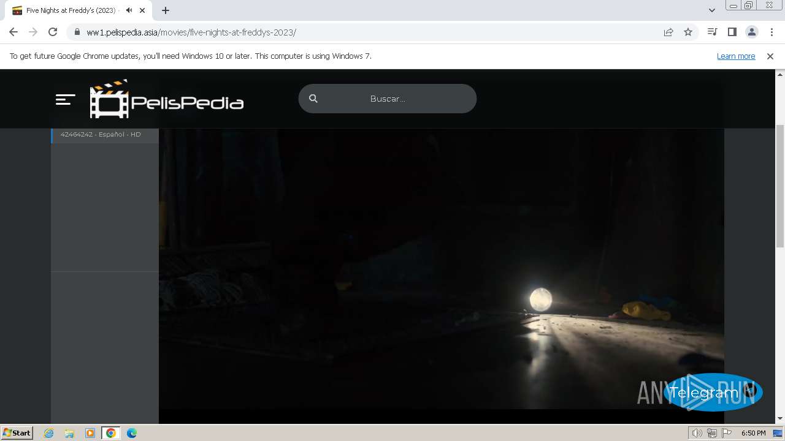This screenshot has width=785, height=441.
Task: Click the 6:50 PM clock
Action: point(753,433)
